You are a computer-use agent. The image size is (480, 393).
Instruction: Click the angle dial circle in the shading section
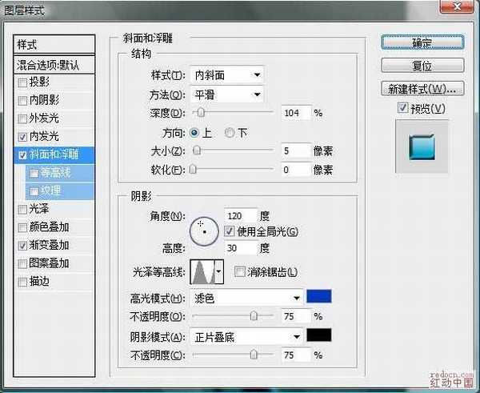point(204,231)
